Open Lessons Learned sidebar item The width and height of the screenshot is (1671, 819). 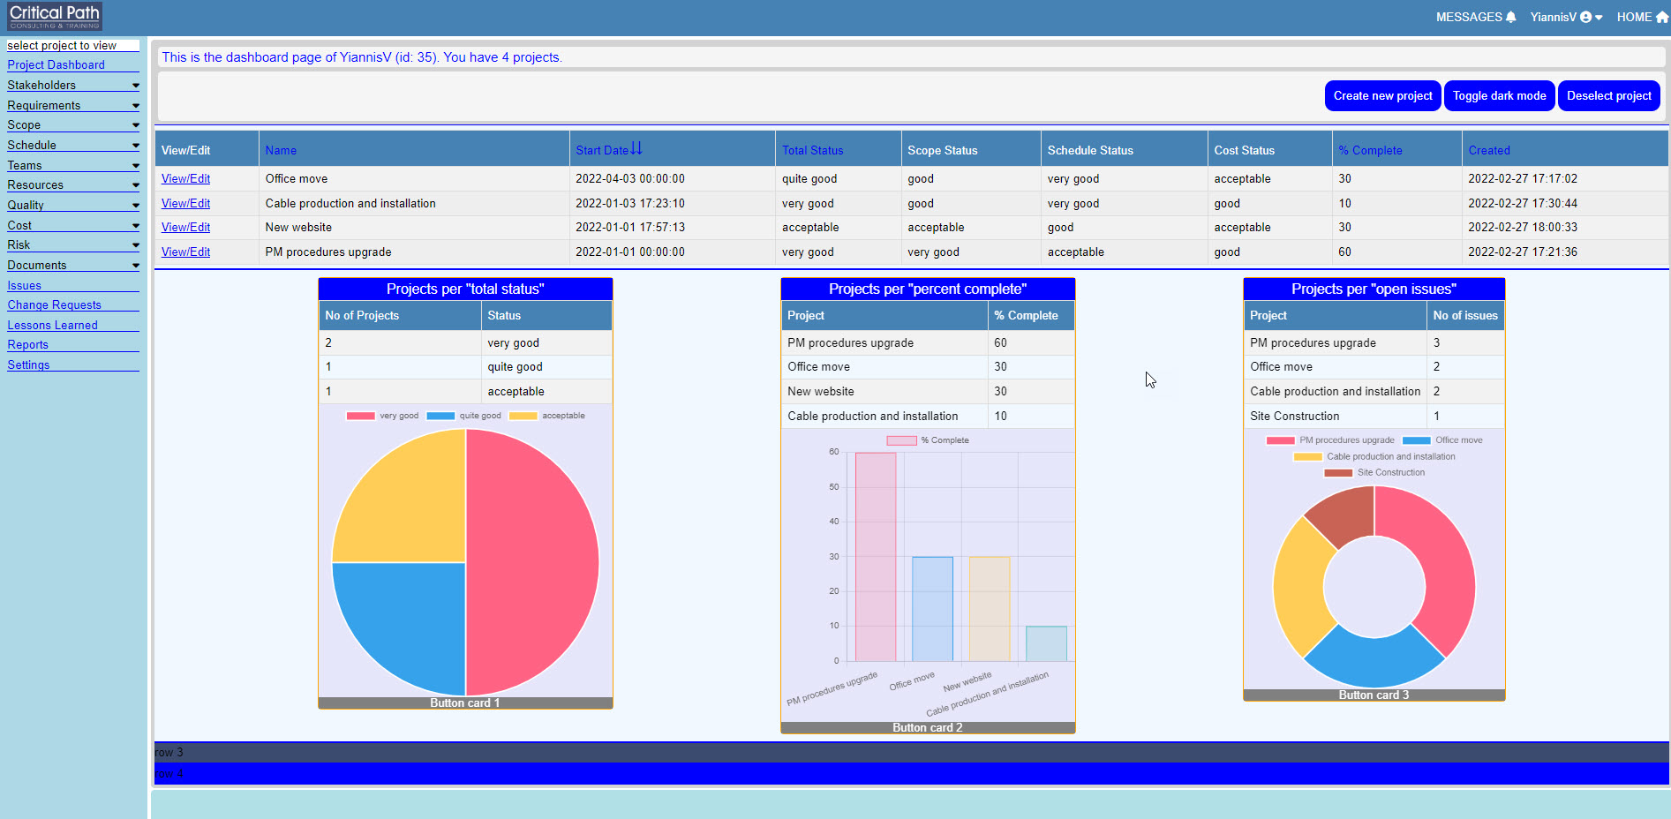point(52,326)
